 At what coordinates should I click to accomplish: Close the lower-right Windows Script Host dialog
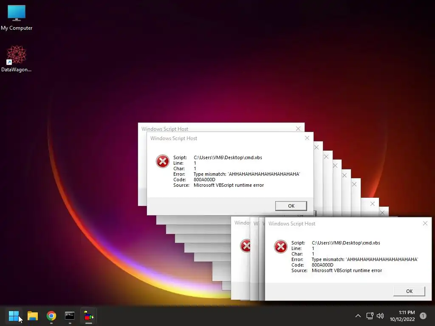tap(425, 223)
